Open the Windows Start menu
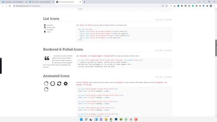The height and width of the screenshot is (122, 217). (x=81, y=119)
